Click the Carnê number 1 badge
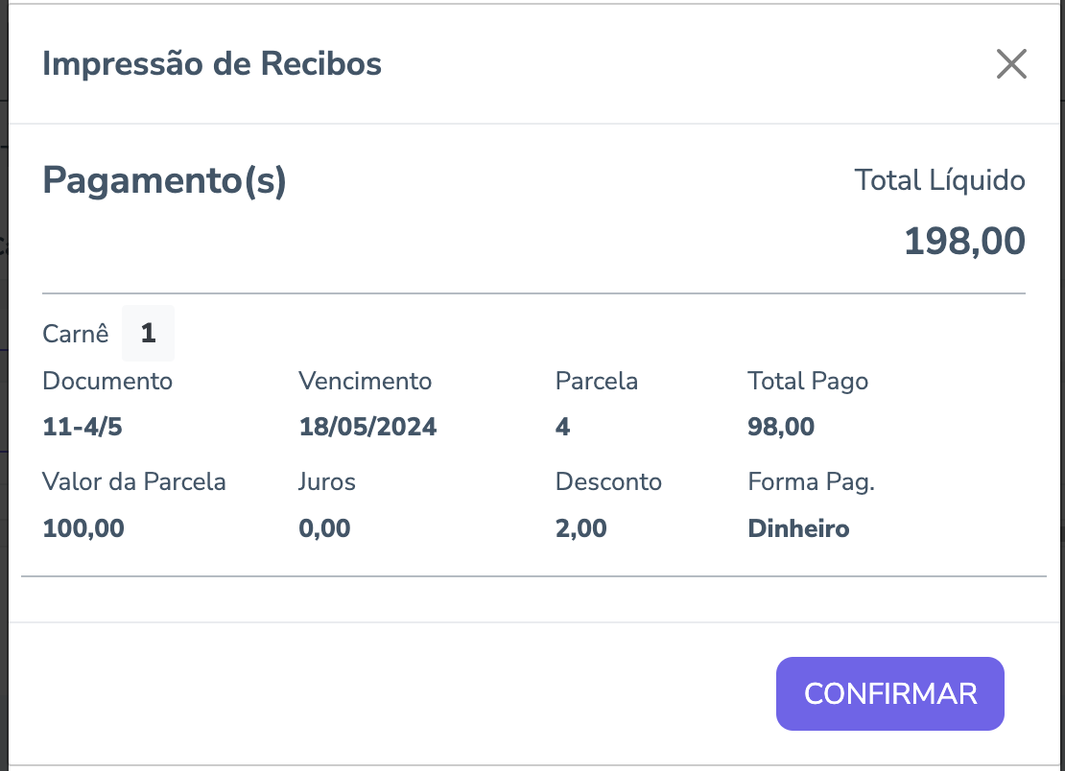Image resolution: width=1065 pixels, height=771 pixels. [148, 334]
